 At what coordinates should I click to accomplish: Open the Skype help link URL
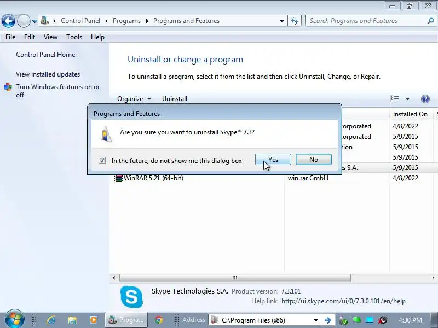pos(343,301)
